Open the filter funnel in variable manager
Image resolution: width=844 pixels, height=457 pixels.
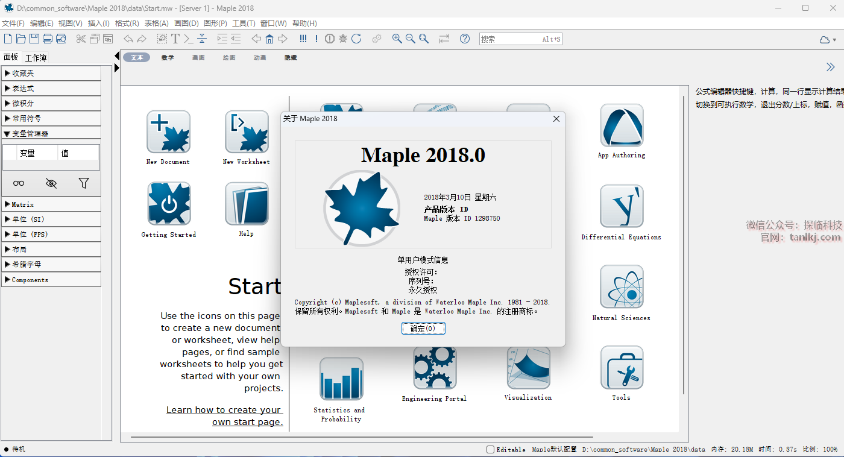pyautogui.click(x=84, y=183)
